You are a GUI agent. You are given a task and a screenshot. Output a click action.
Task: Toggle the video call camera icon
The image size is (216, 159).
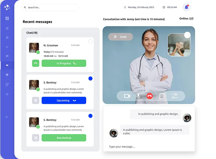(127, 96)
